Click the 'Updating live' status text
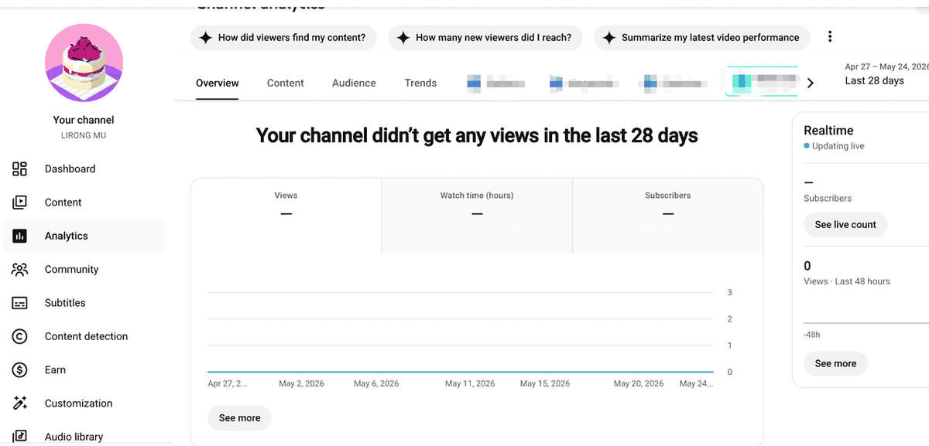The height and width of the screenshot is (446, 929). [838, 146]
